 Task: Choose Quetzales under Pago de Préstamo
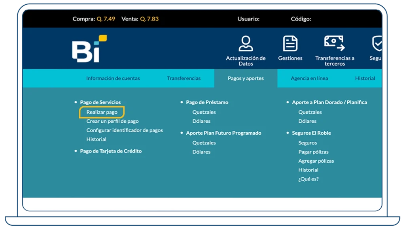point(204,112)
